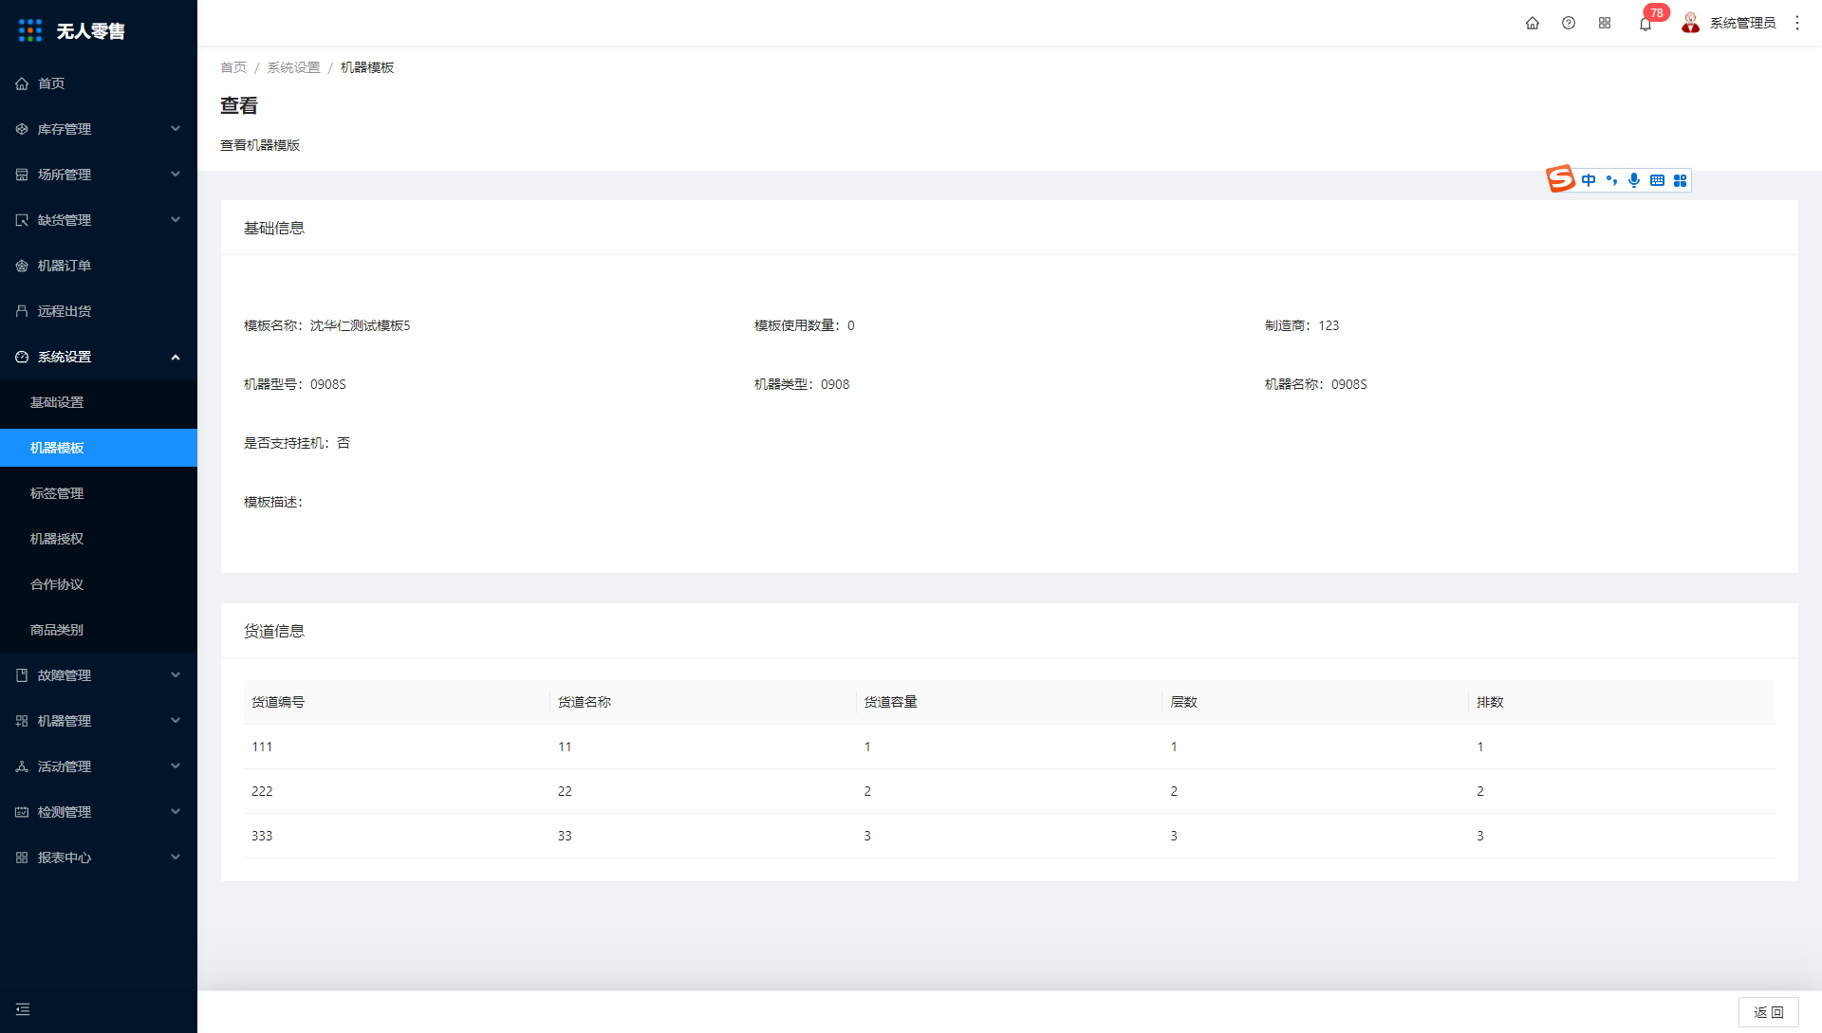The width and height of the screenshot is (1822, 1033).
Task: Click the 系统设置 sidebar icon
Action: point(22,357)
